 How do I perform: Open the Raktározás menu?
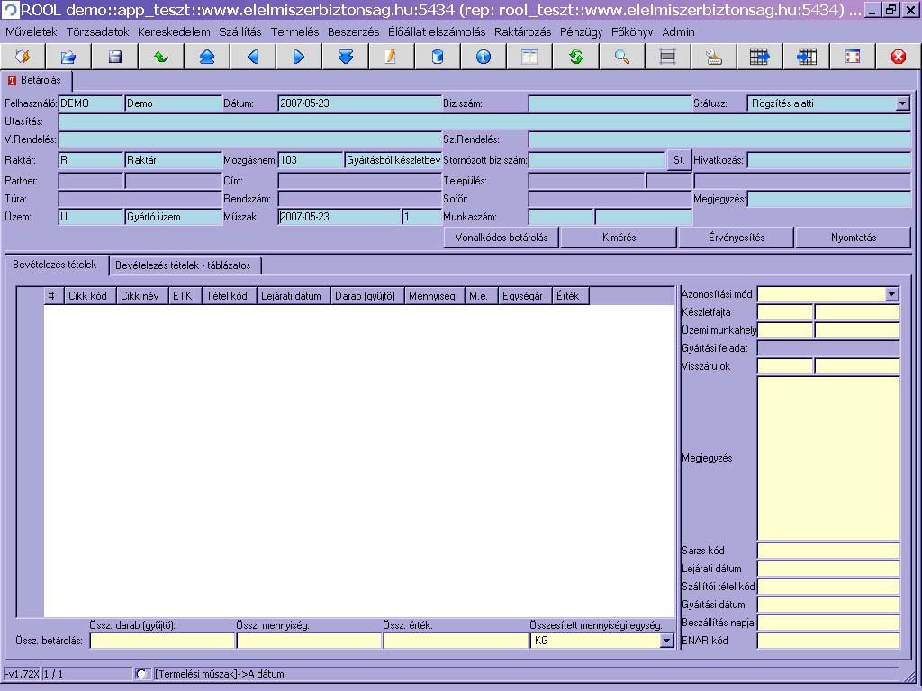522,31
